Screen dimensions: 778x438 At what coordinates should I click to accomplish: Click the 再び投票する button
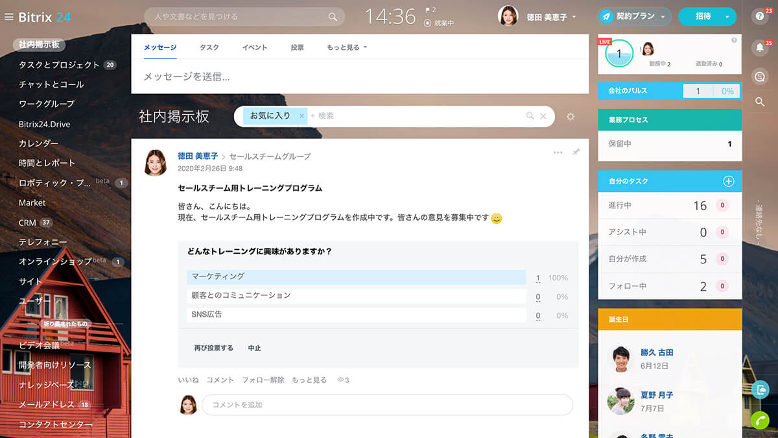coord(213,348)
